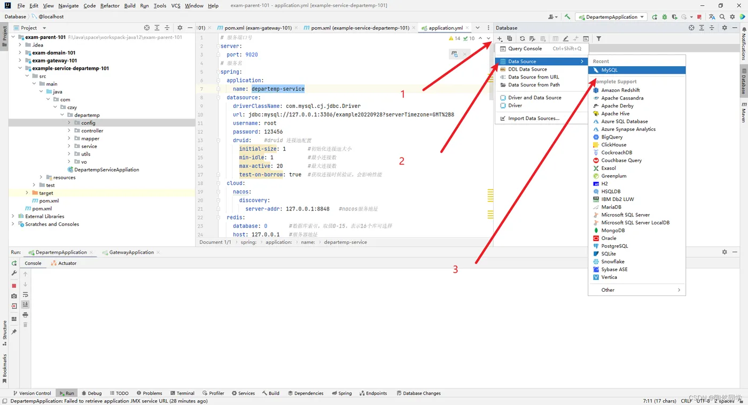
Task: Click the filter icon in Database toolbar
Action: point(599,38)
